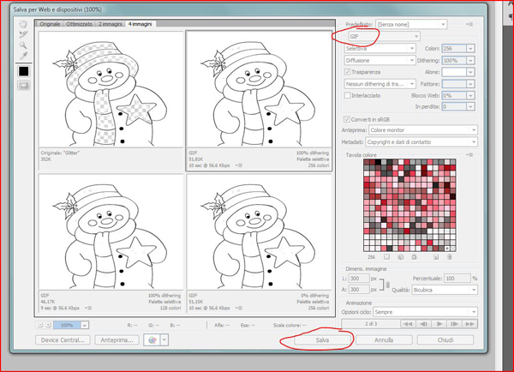Screen dimensions: 514x372
Task: Open the Metadati dropdown
Action: [x=421, y=142]
